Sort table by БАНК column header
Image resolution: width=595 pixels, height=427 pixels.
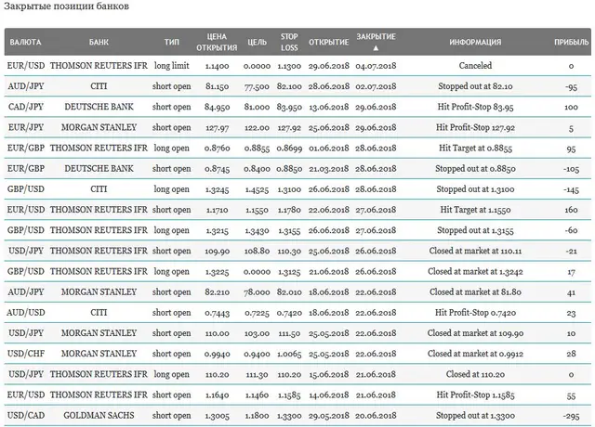(99, 42)
